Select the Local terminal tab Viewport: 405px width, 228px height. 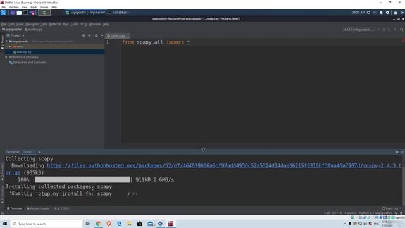pos(27,152)
